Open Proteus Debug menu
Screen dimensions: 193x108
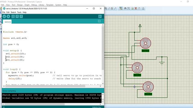[34, 5]
